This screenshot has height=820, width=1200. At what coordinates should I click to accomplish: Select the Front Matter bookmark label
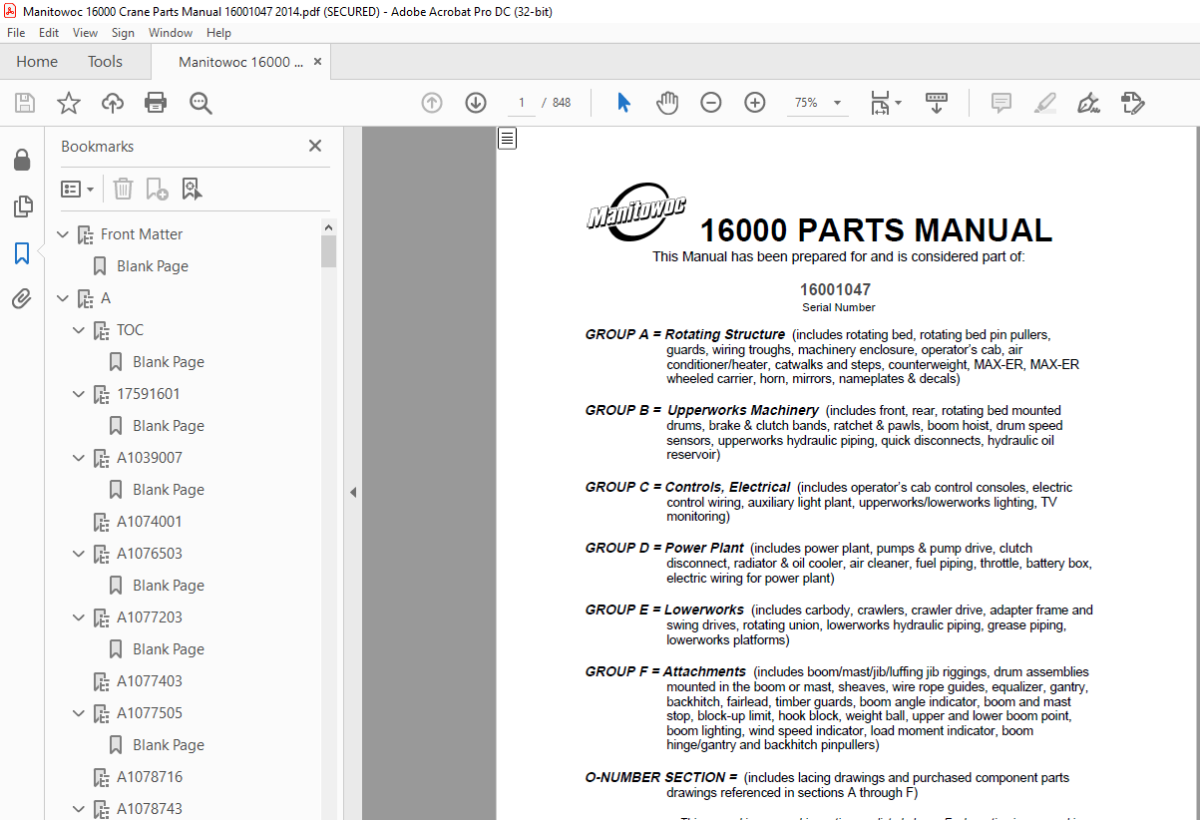[142, 234]
